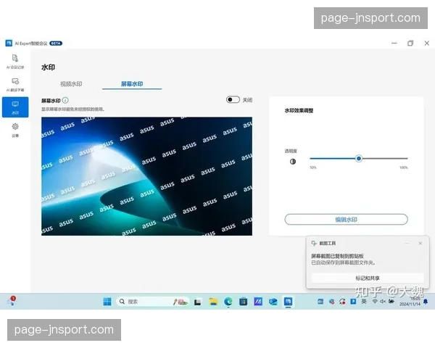Click the info icon beside 屏幕水印

pos(65,100)
